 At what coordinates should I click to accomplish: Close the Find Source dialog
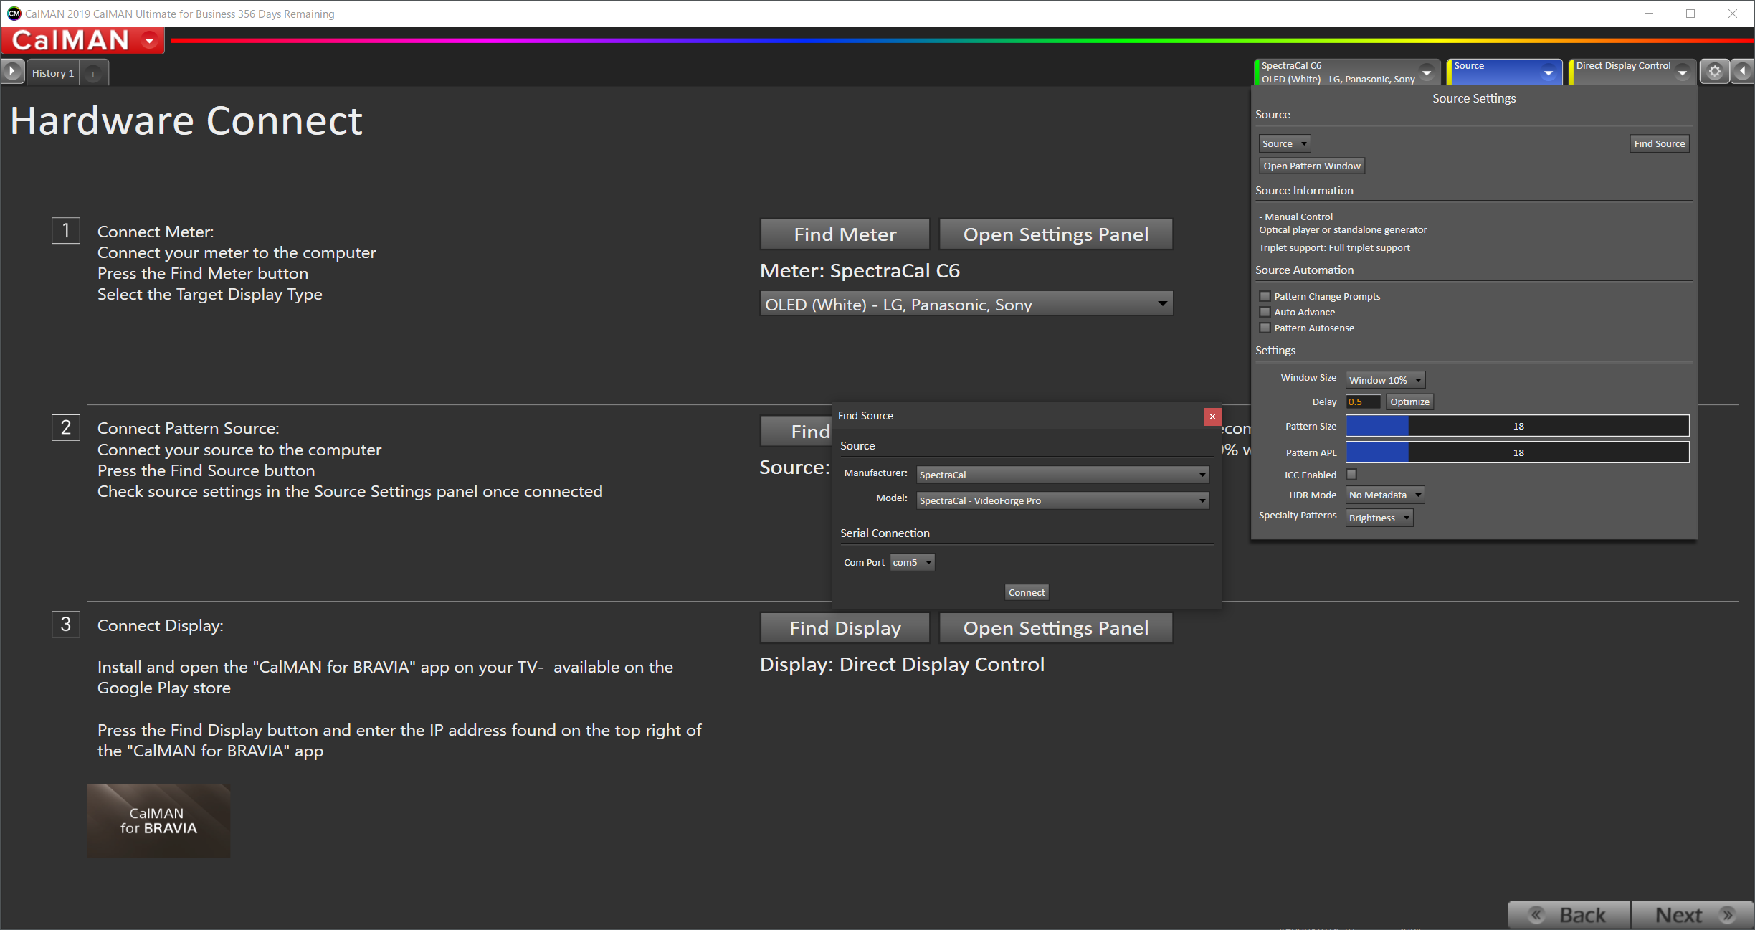1212,416
